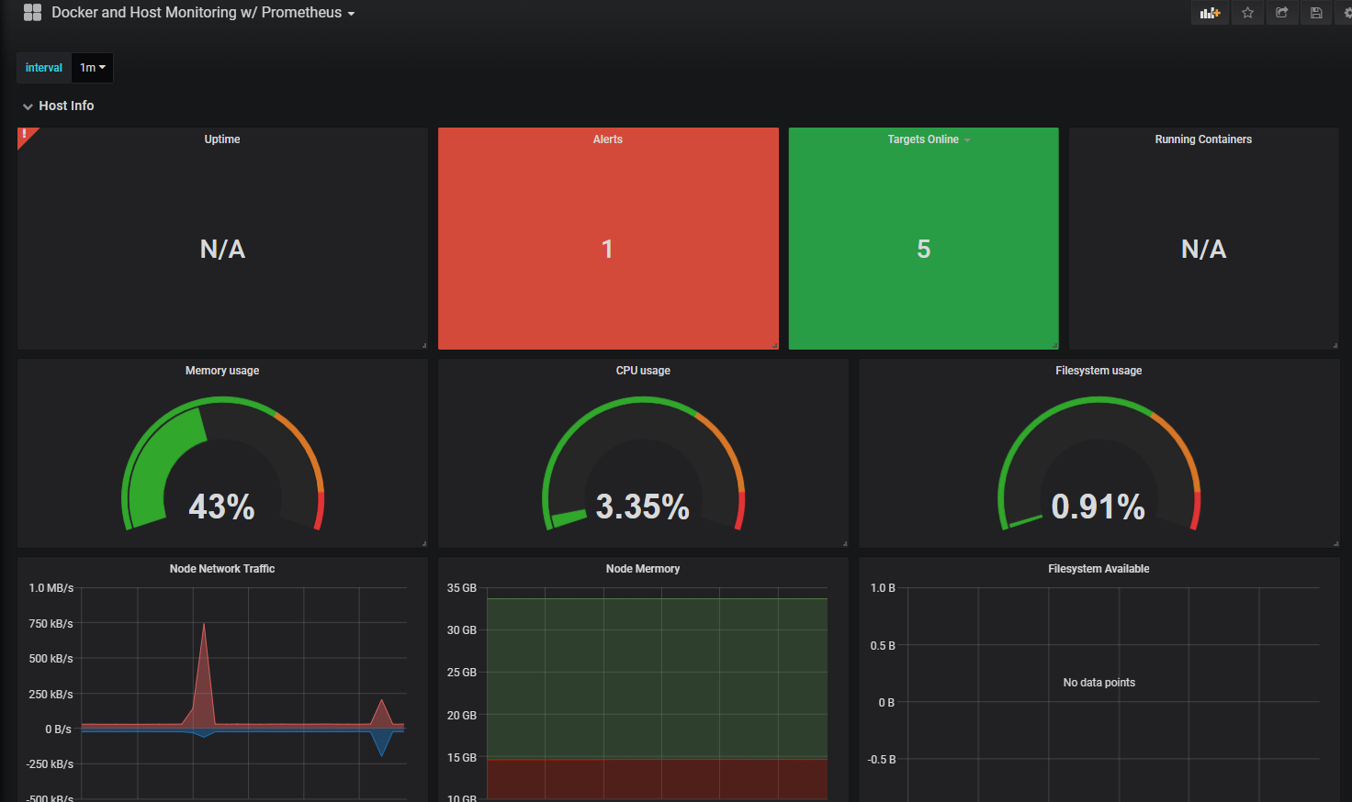The width and height of the screenshot is (1352, 802).
Task: Open the Node Network Traffic title menu
Action: pos(222,569)
